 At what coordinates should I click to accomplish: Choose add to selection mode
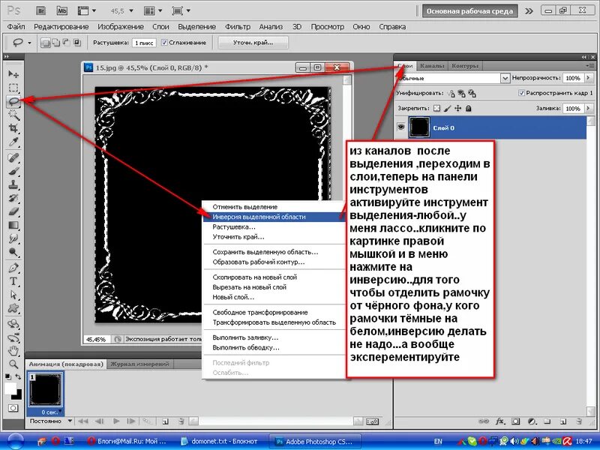coord(55,43)
